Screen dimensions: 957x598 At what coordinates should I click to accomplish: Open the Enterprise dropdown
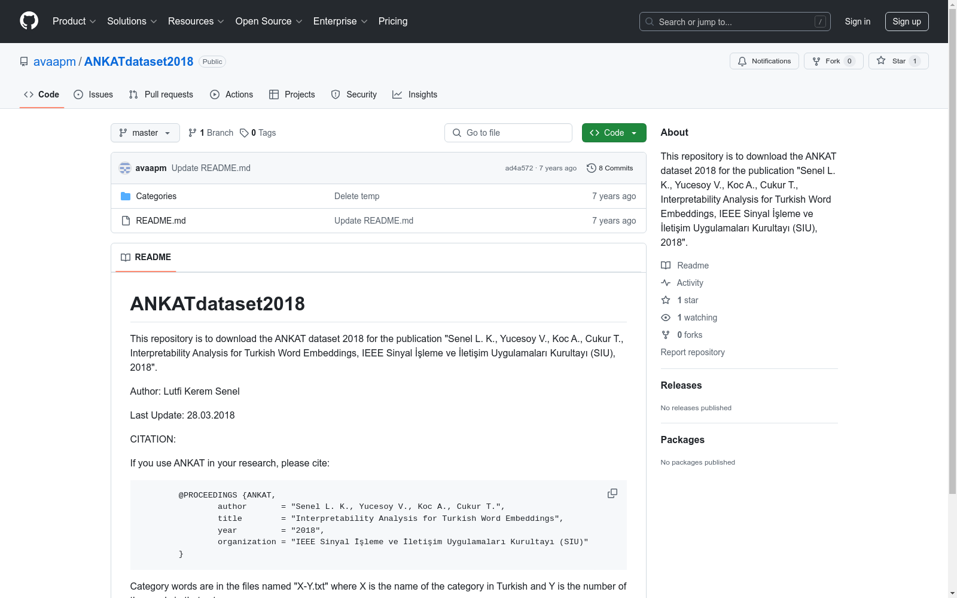click(x=340, y=21)
